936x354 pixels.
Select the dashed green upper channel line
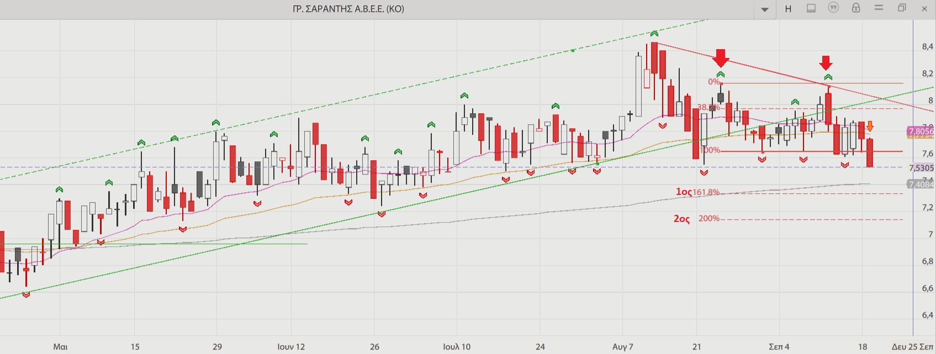pos(353,101)
